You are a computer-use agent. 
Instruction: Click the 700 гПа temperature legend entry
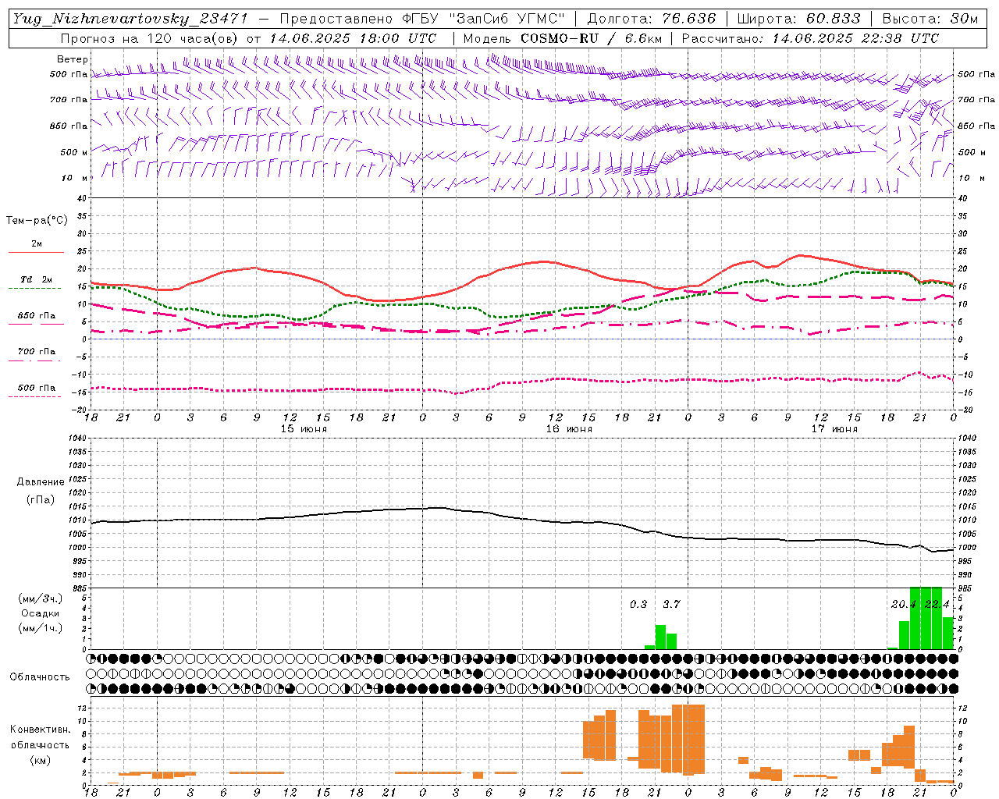pos(36,352)
